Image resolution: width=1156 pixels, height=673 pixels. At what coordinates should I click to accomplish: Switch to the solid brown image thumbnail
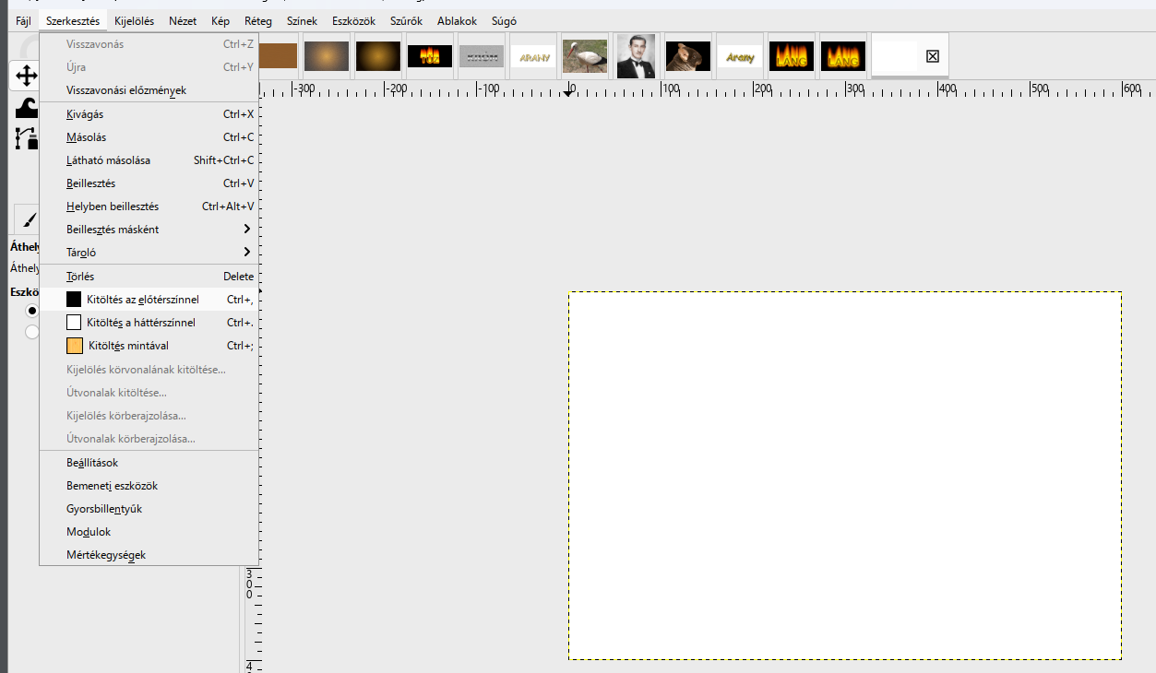(277, 56)
